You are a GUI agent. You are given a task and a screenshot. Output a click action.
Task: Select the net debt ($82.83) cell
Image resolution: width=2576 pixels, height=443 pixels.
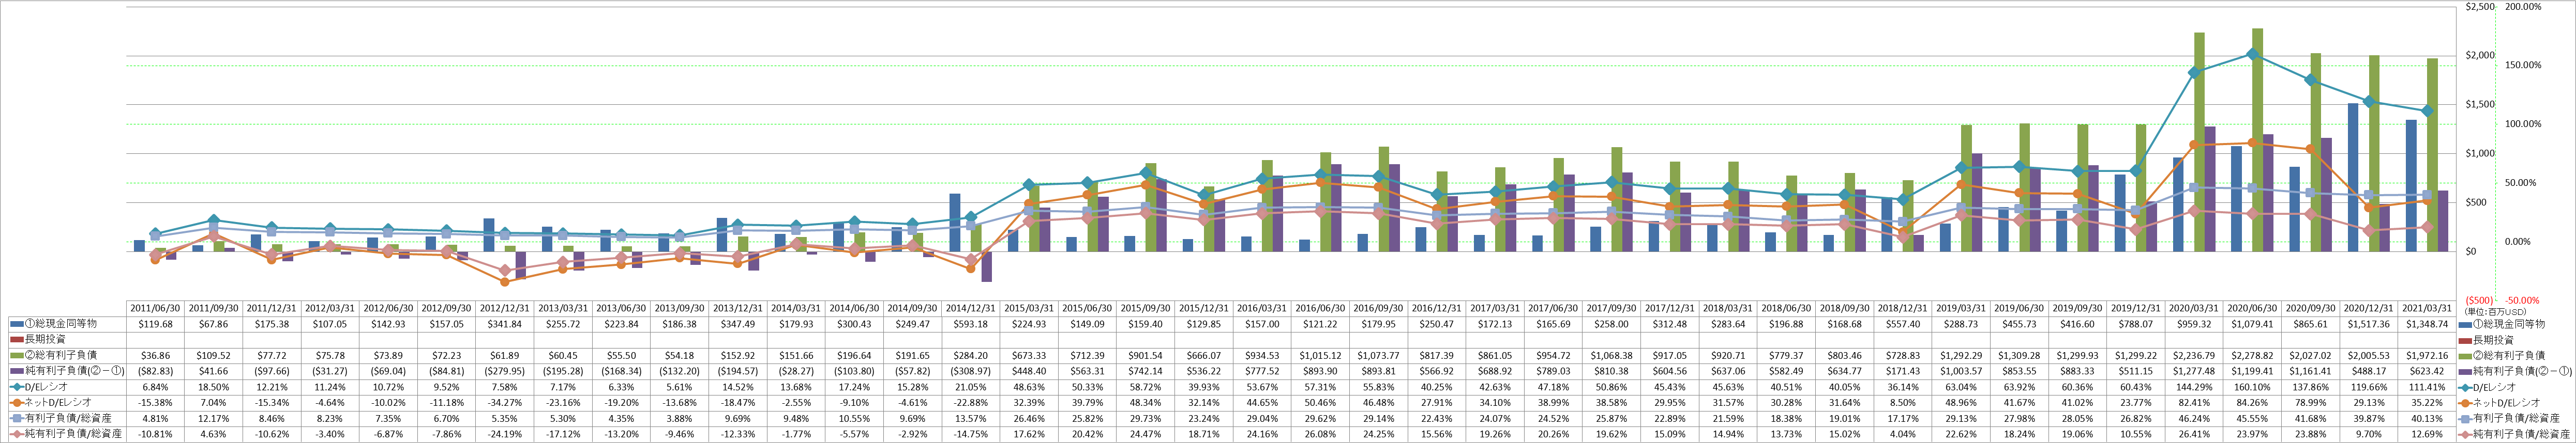156,371
